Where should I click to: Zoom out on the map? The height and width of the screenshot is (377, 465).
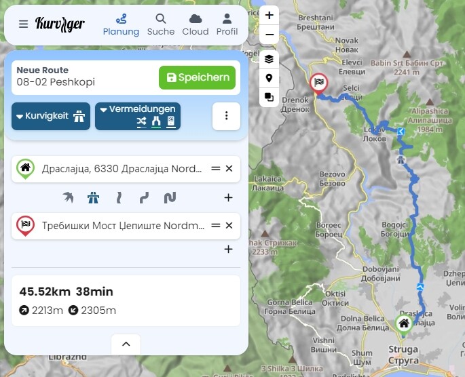(x=269, y=35)
